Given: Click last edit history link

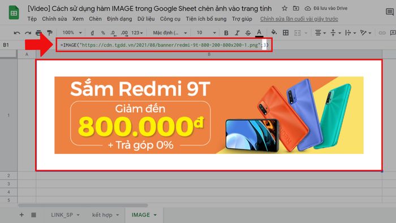Looking at the screenshot, I should (299, 19).
